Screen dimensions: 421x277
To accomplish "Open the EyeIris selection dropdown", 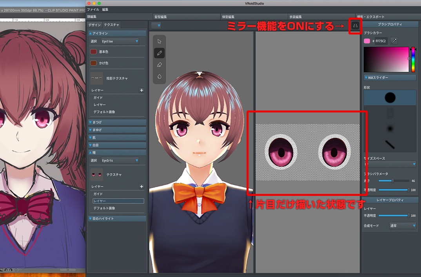I will point(120,161).
